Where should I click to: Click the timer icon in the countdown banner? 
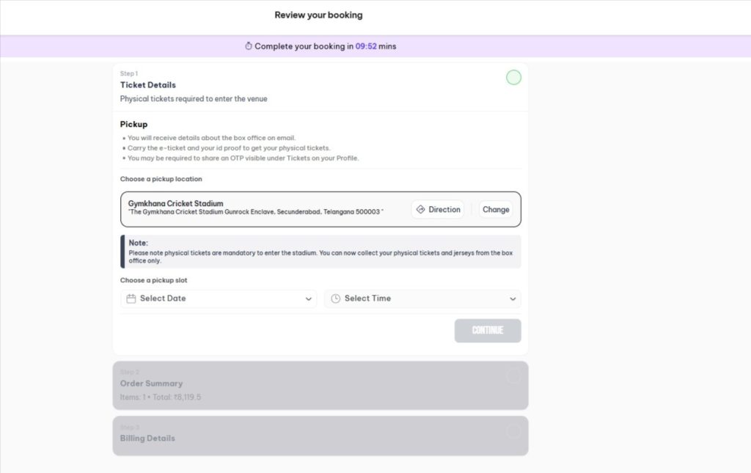pos(249,46)
